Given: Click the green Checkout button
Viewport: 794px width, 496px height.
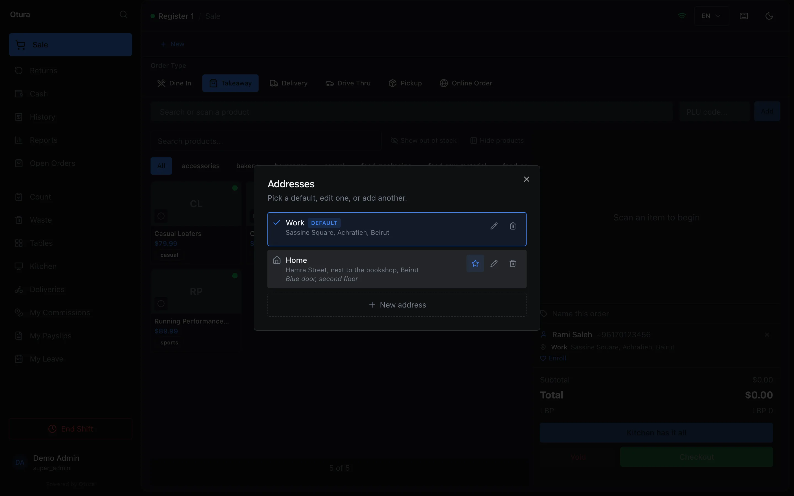Looking at the screenshot, I should pyautogui.click(x=696, y=457).
